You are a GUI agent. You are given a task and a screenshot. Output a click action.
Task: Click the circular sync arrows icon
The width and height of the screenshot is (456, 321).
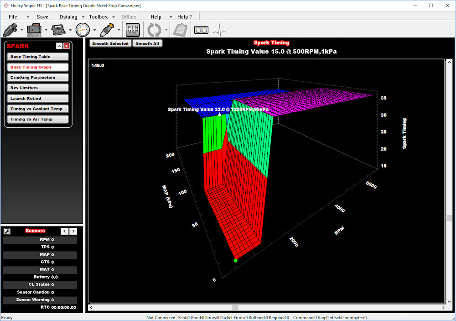tap(154, 30)
